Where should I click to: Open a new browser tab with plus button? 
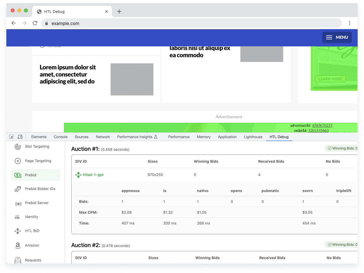tap(119, 12)
